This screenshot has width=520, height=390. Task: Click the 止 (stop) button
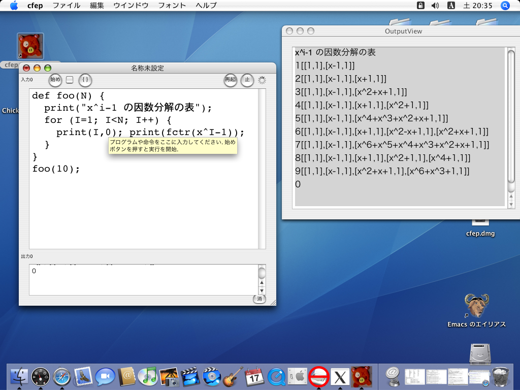(247, 80)
